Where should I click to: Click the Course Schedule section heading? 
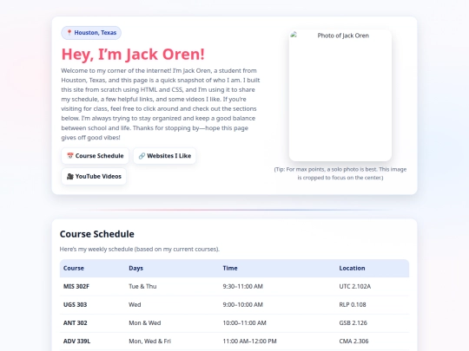[97, 234]
